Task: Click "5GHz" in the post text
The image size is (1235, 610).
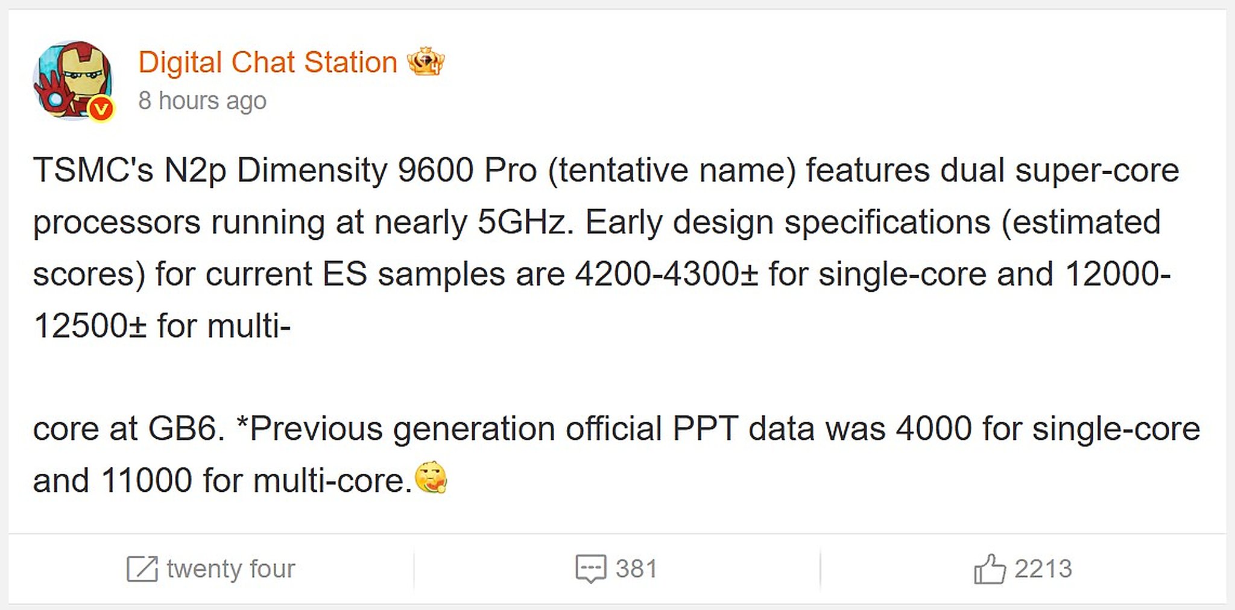Action: tap(522, 222)
